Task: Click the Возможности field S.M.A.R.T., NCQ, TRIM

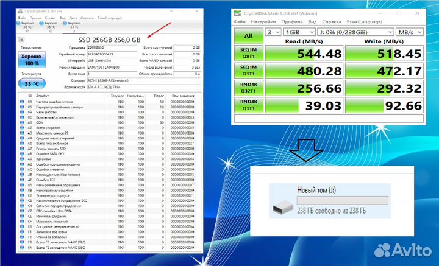Action: (x=144, y=87)
